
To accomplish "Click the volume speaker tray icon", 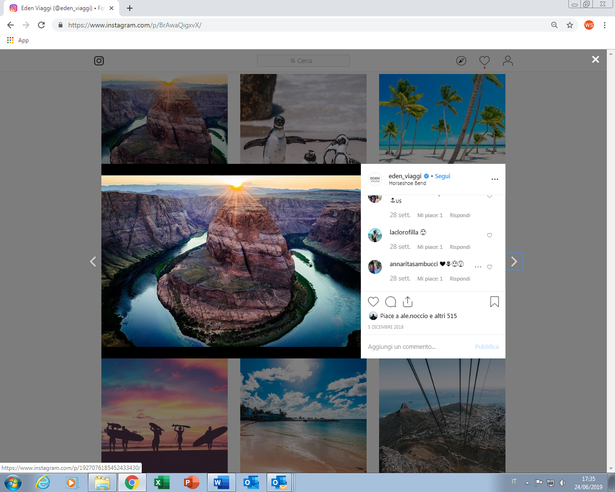I will pos(562,483).
